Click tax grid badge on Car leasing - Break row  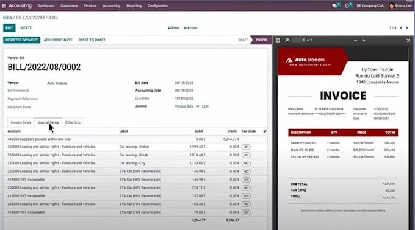[246, 155]
